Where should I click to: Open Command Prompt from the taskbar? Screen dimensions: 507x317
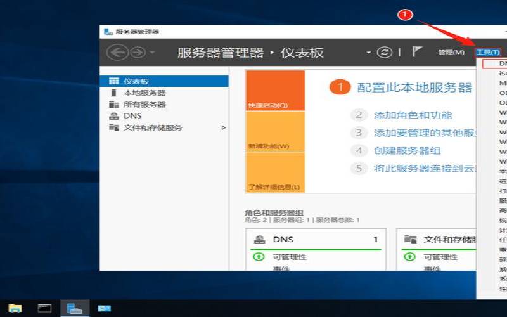point(44,308)
